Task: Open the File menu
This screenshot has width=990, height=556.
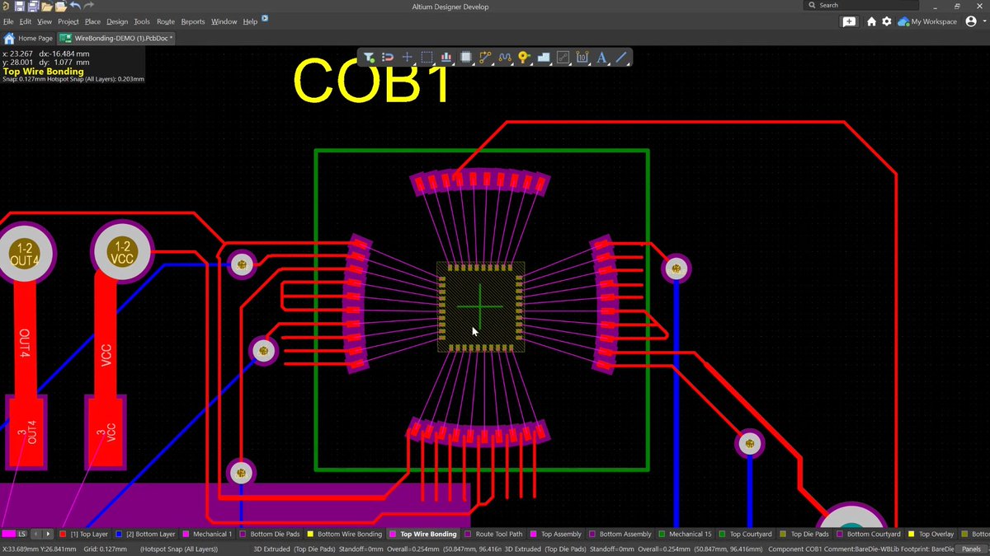Action: tap(8, 21)
